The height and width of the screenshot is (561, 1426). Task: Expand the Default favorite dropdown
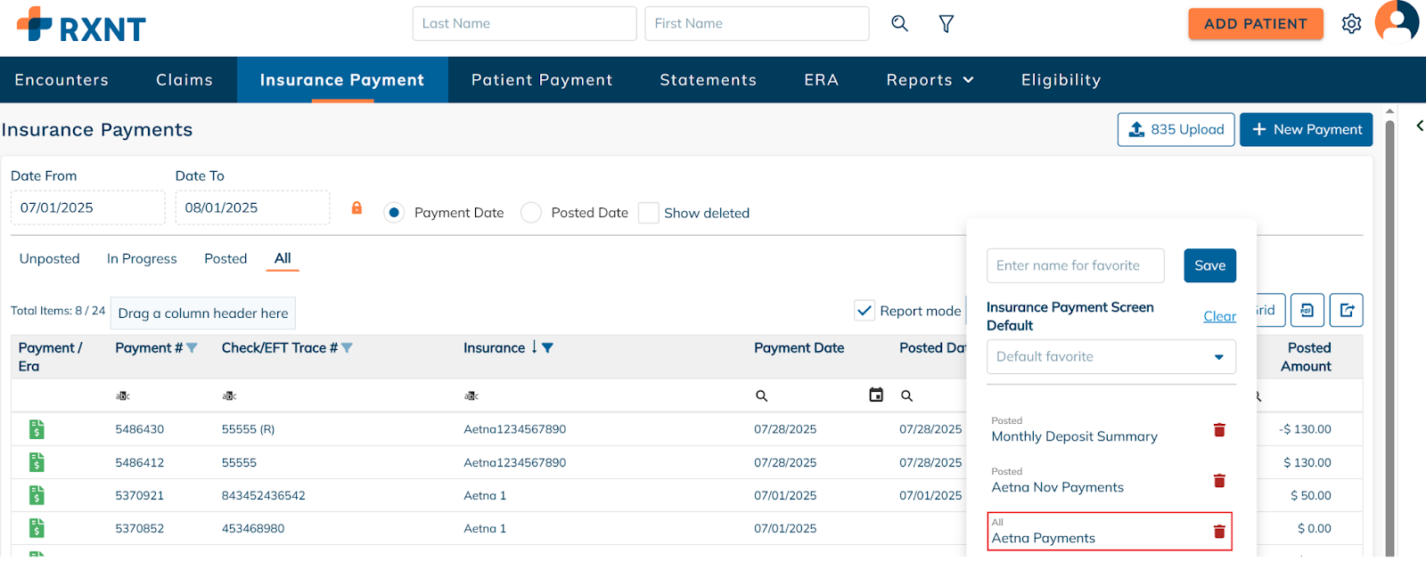click(1218, 357)
